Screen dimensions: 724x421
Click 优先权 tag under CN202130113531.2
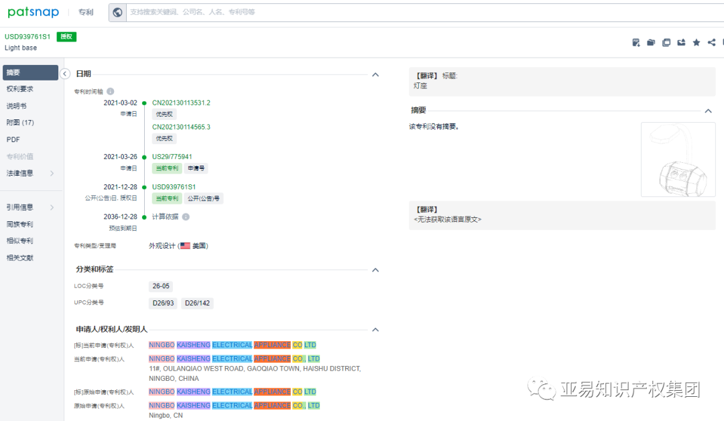click(164, 115)
